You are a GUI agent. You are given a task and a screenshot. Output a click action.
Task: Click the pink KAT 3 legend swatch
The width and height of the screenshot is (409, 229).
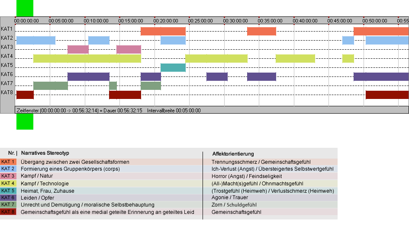(8, 176)
